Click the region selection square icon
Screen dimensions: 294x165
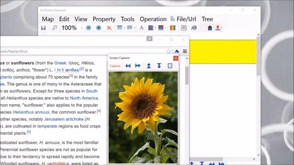point(170,66)
